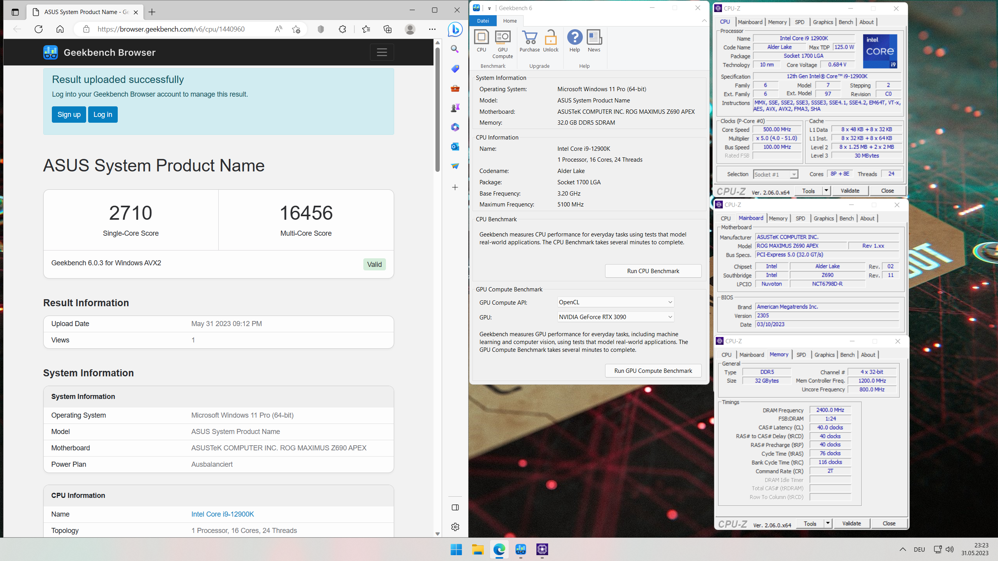Click the browser address bar URL
The image size is (998, 561).
point(171,29)
